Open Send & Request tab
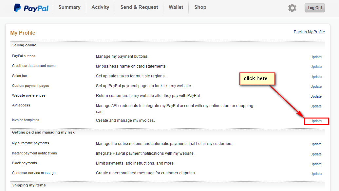This screenshot has width=339, height=191. 139,7
